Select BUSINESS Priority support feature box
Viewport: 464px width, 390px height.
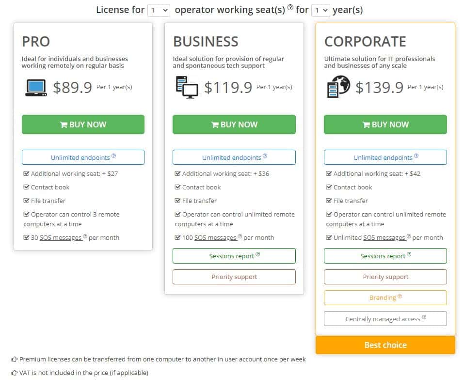click(x=234, y=277)
